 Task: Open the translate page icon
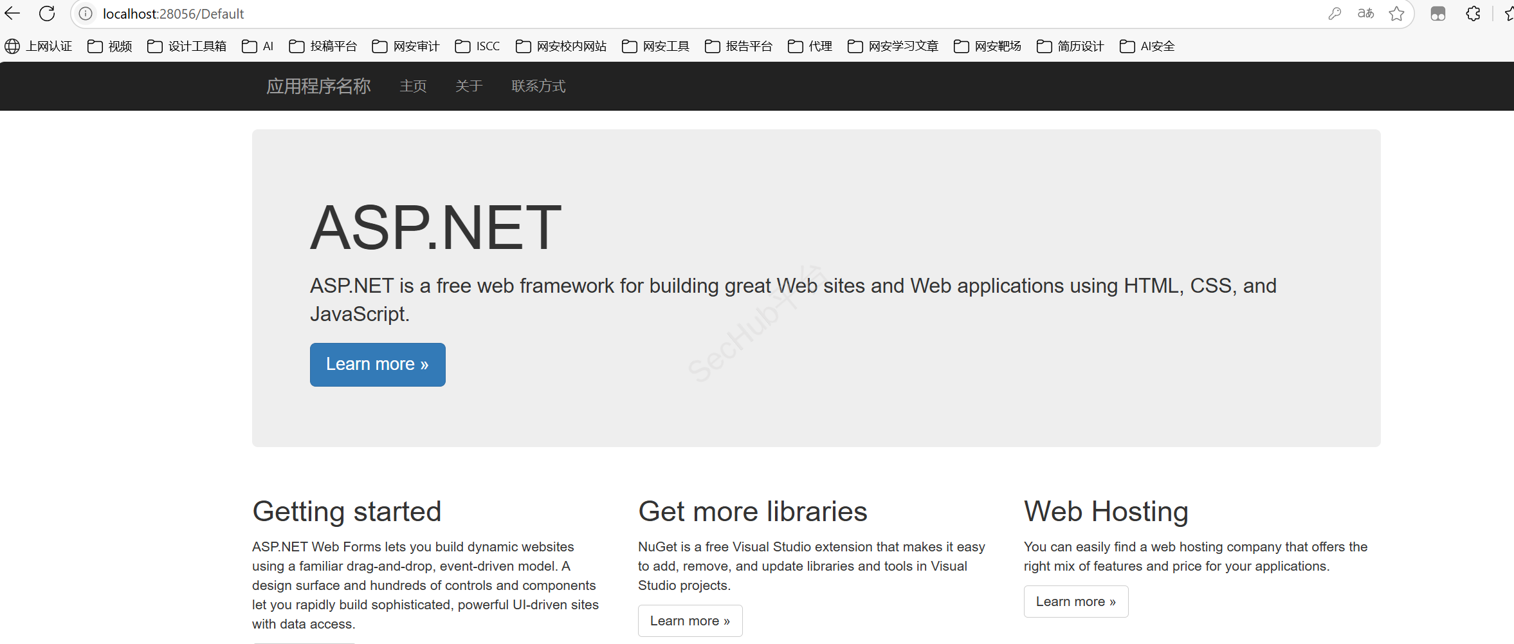point(1365,14)
